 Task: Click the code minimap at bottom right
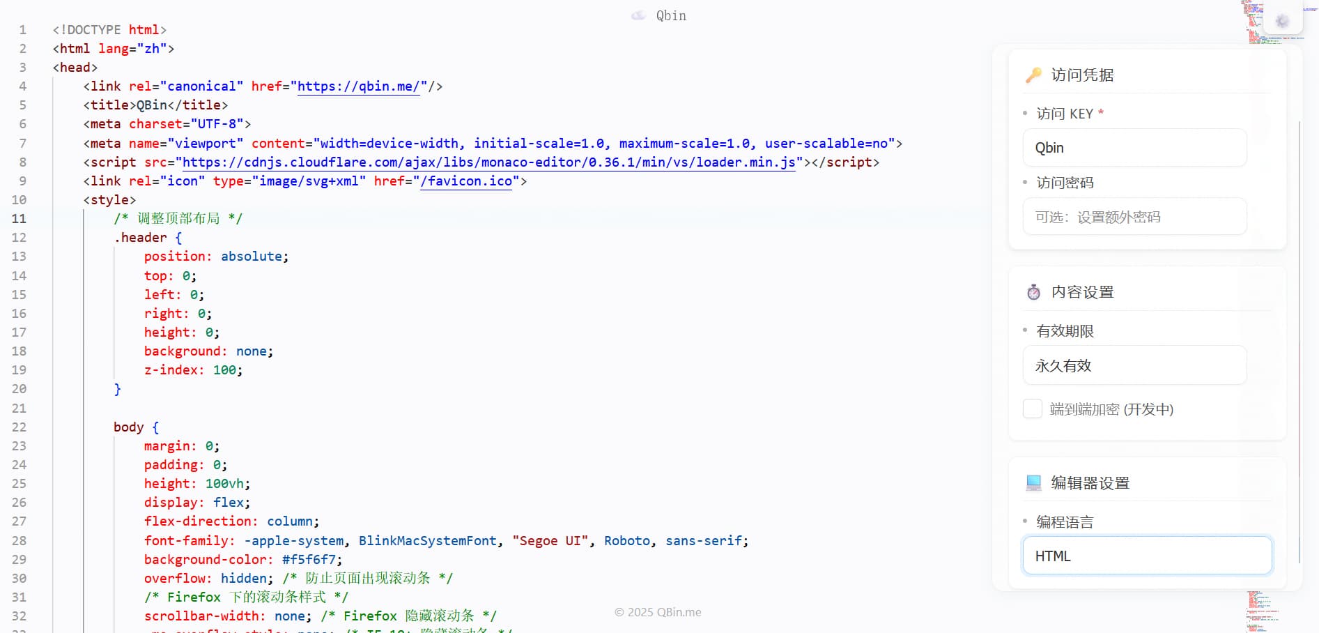coord(1261,610)
